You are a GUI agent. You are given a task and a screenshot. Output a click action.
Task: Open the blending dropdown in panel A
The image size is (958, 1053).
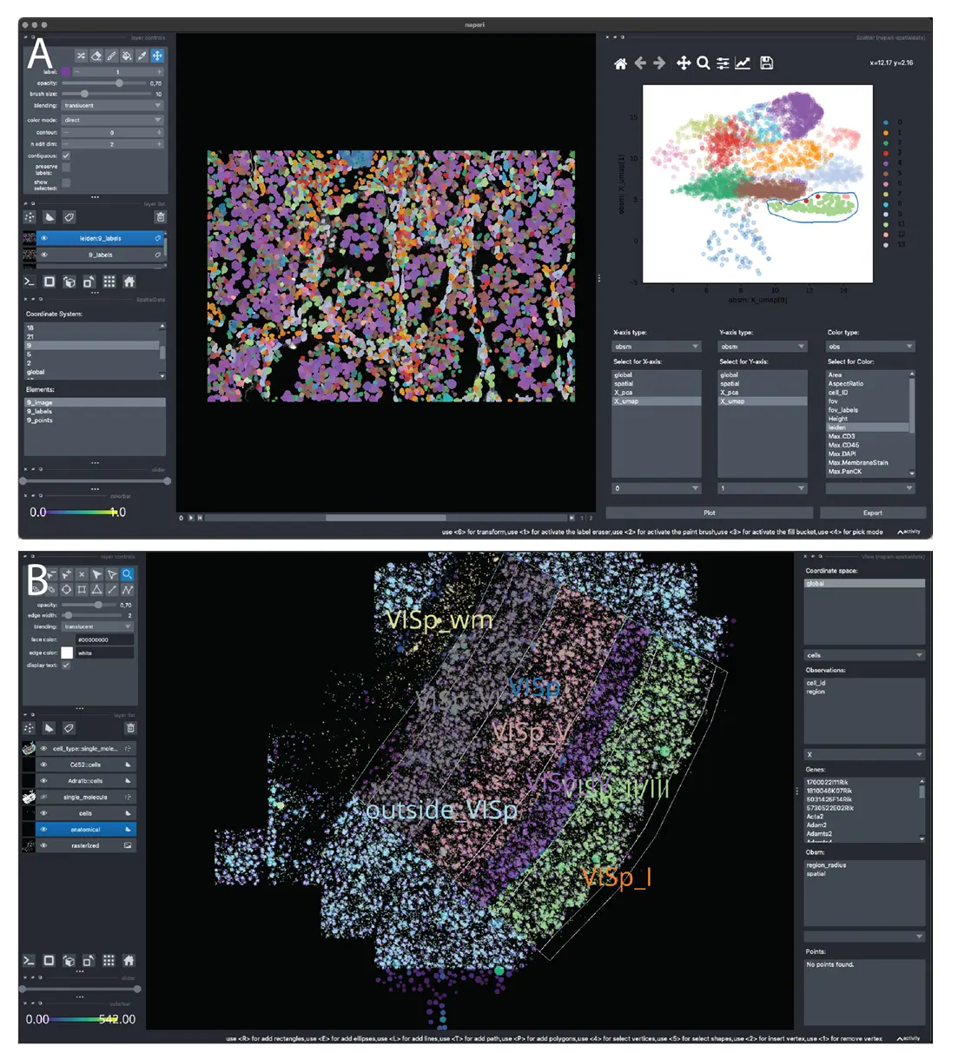click(112, 105)
